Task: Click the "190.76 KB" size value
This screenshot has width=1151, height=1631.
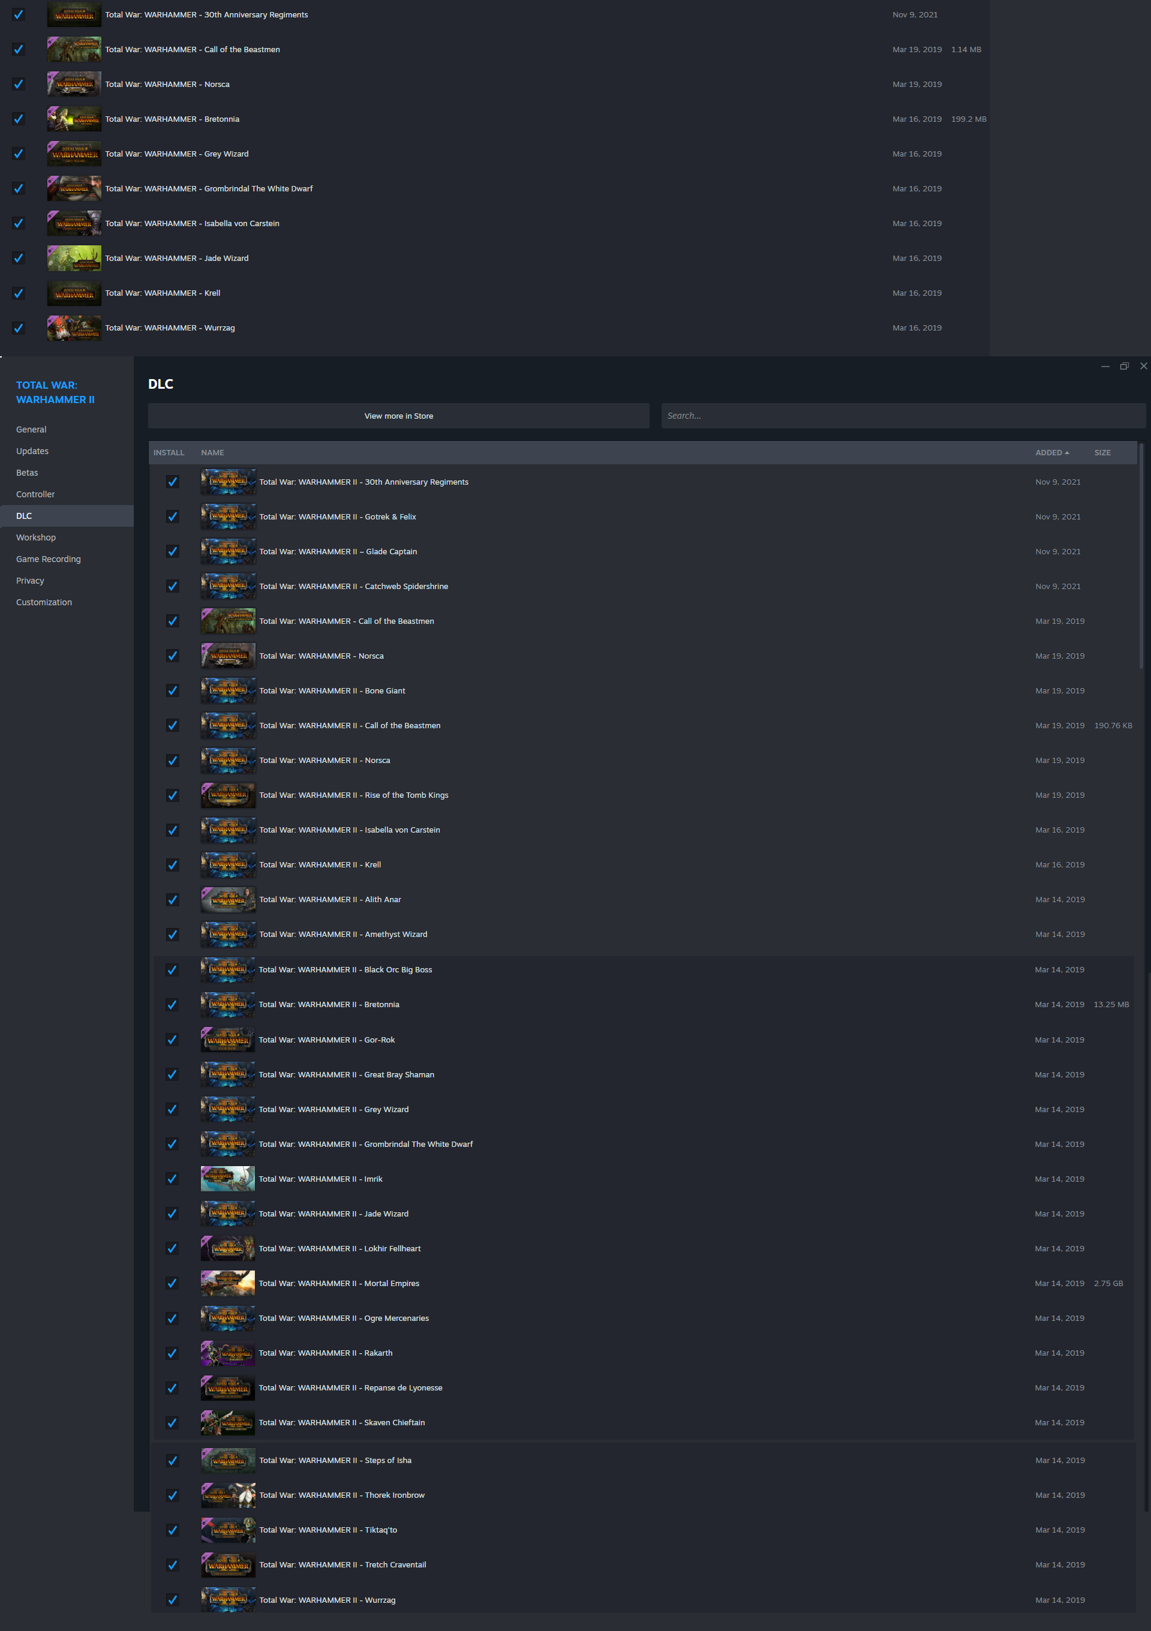Action: (1113, 725)
